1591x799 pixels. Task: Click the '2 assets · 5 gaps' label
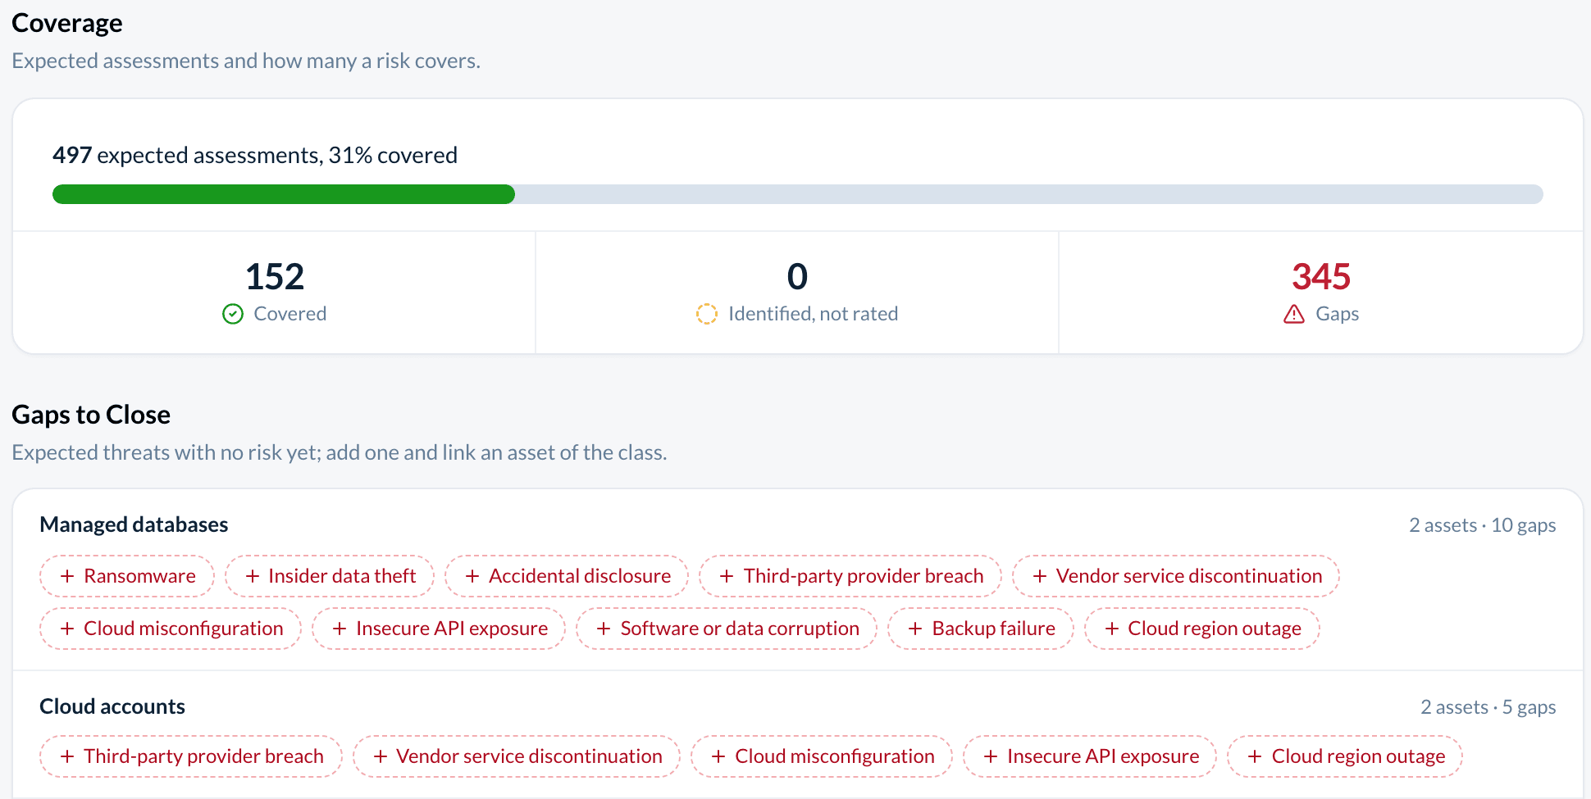(1488, 707)
